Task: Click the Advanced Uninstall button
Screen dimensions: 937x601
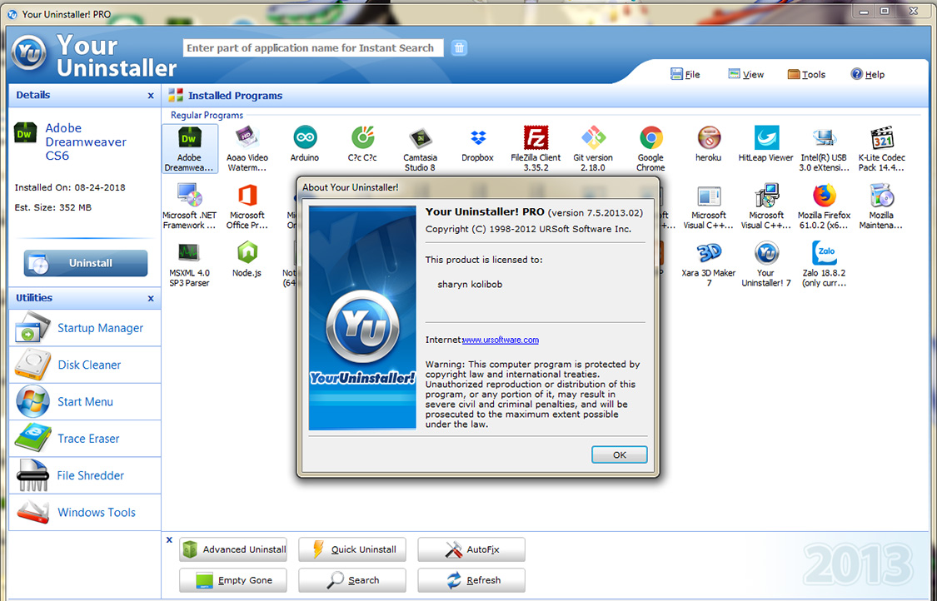Action: click(x=235, y=549)
